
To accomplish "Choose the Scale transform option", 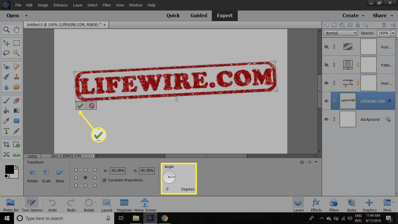I will point(46,176).
